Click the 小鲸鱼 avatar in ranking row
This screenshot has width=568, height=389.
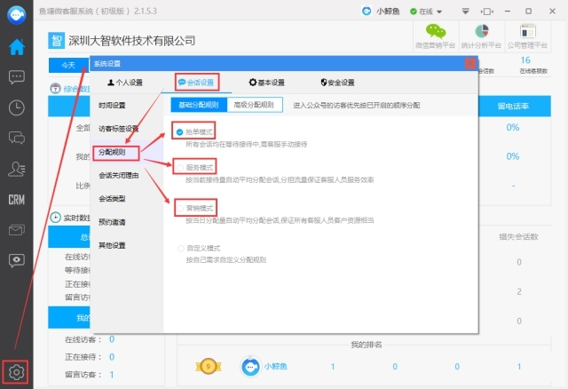tap(250, 367)
